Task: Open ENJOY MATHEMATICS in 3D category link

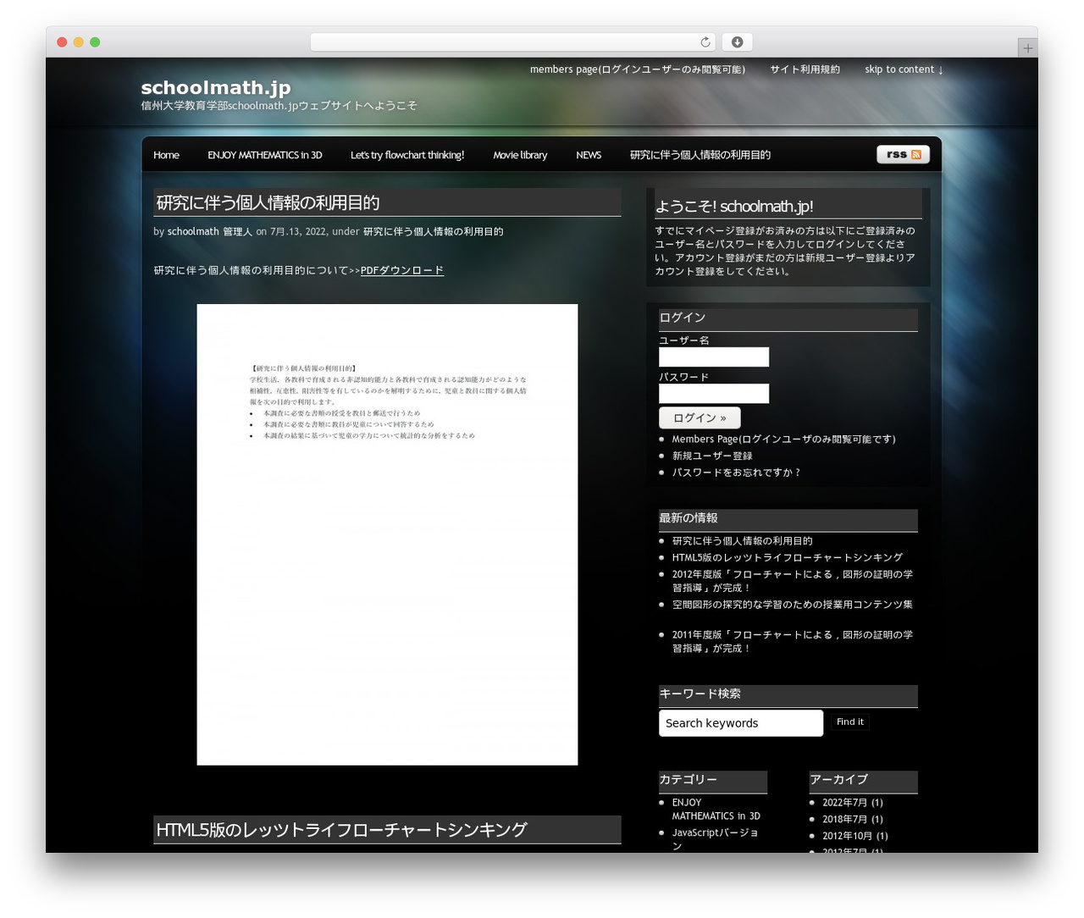Action: [x=716, y=809]
